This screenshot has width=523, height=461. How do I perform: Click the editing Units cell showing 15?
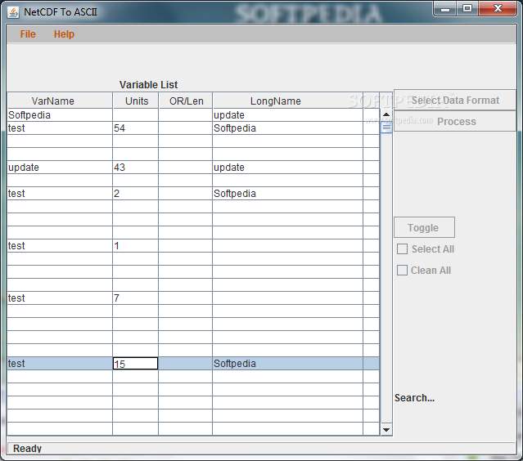point(136,364)
